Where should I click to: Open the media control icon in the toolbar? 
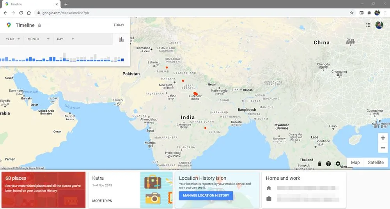tap(362, 13)
